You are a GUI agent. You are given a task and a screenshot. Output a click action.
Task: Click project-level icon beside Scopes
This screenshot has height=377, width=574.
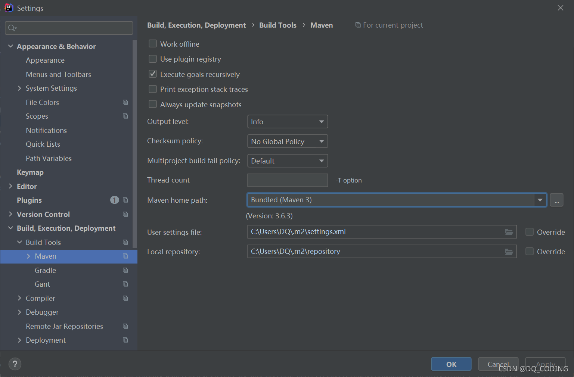tap(125, 116)
